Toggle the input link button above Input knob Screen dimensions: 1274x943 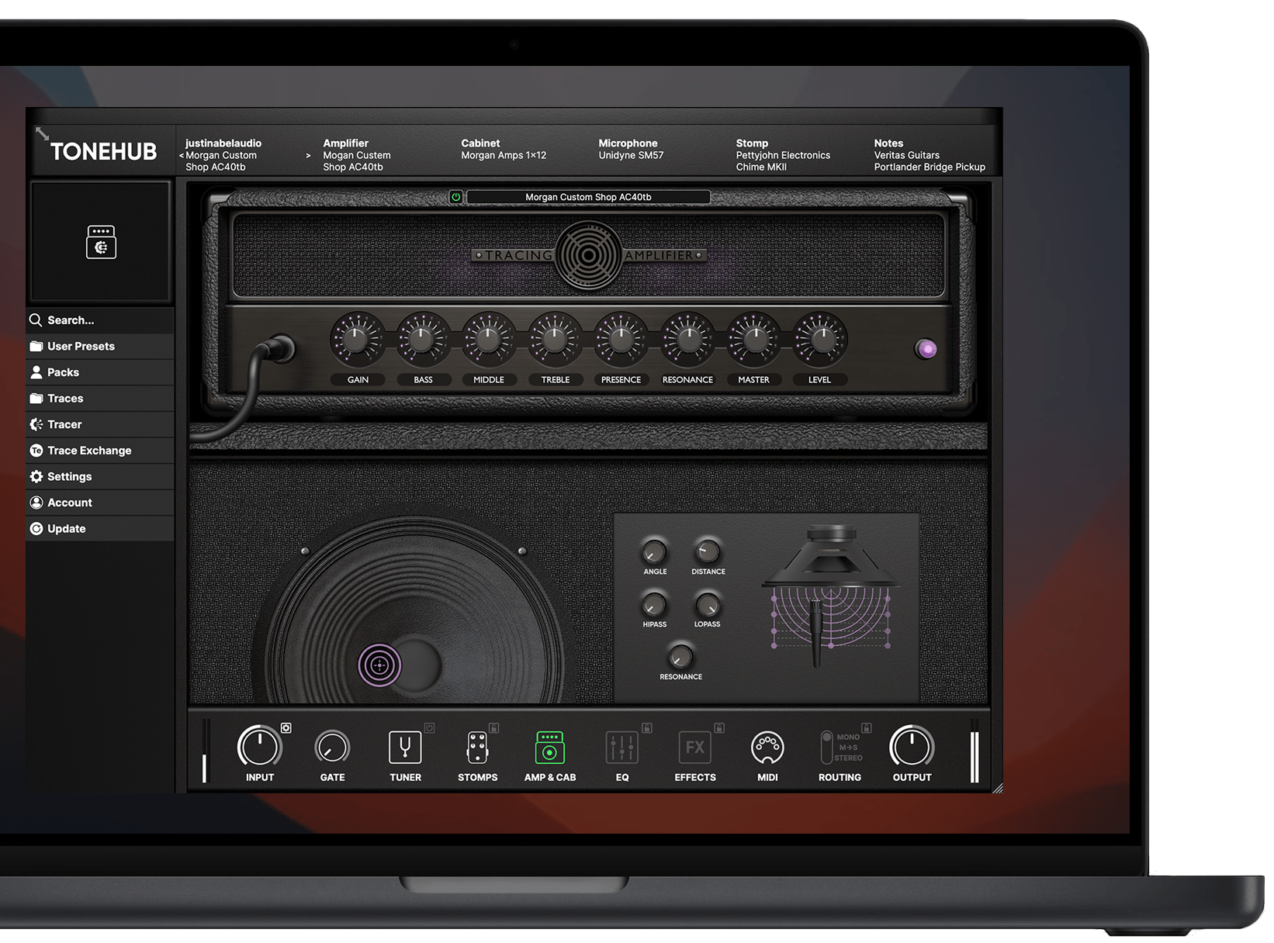coord(286,727)
